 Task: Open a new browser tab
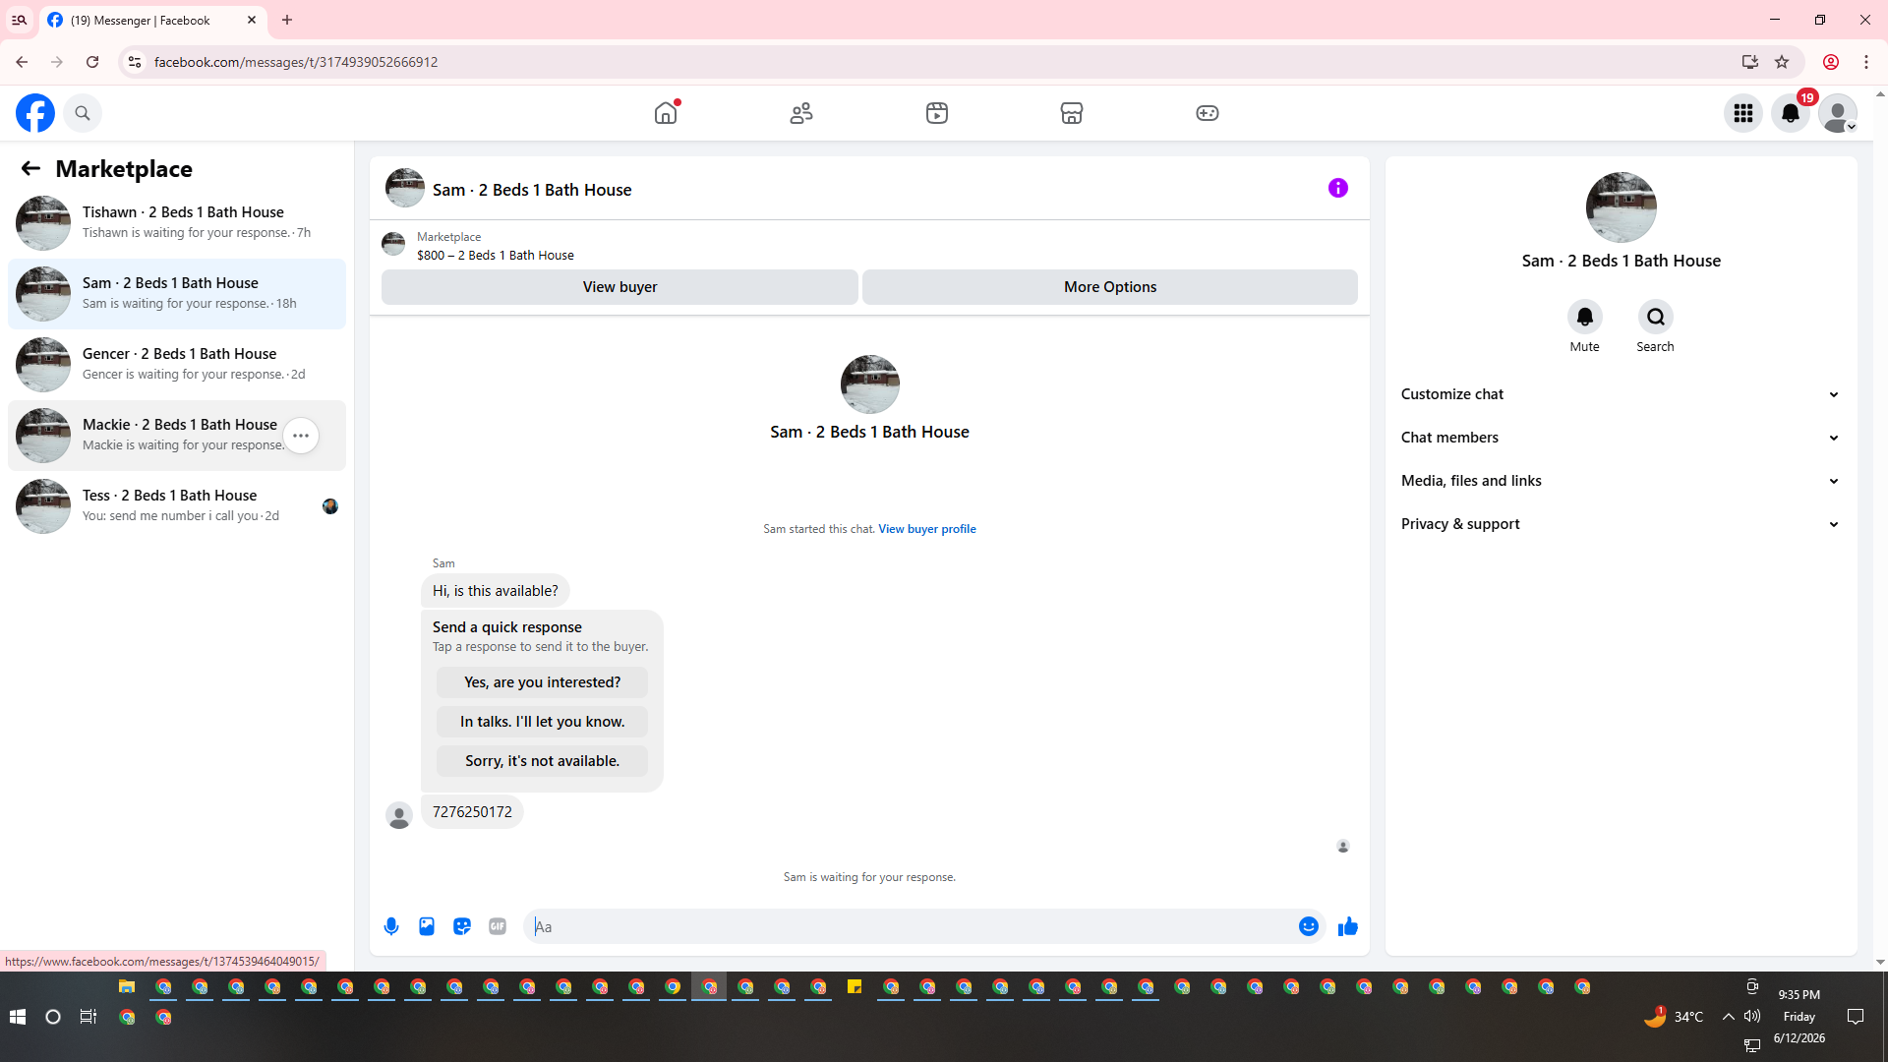point(287,20)
